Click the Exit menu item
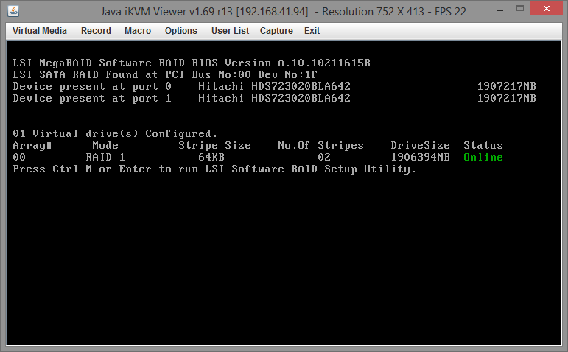This screenshot has height=352, width=568. point(312,31)
